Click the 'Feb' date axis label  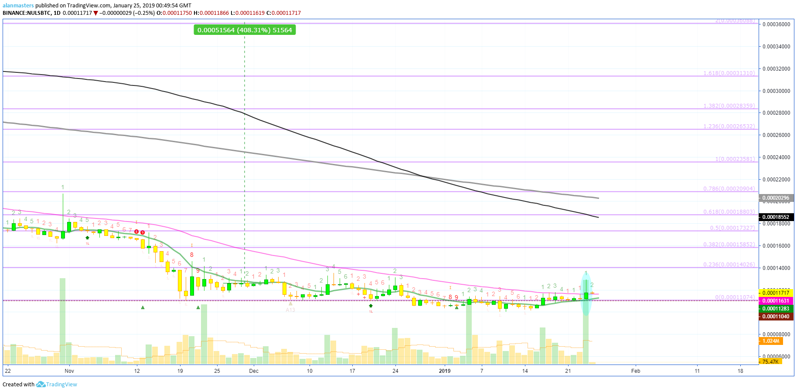point(636,371)
